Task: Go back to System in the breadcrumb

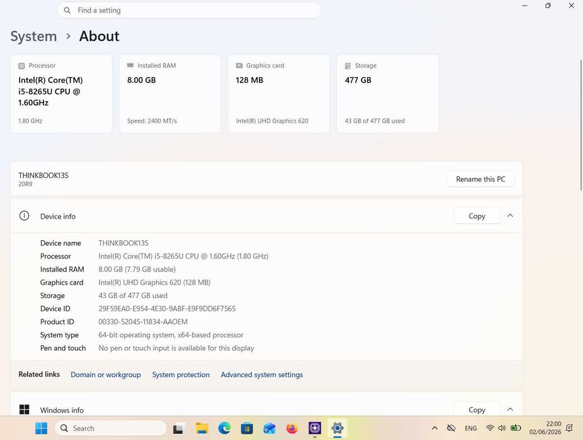Action: click(x=33, y=36)
